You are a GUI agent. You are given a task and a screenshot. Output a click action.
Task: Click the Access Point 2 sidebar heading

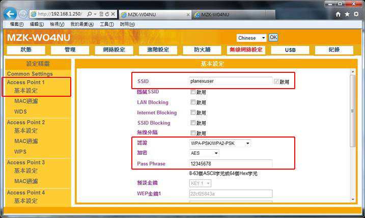tap(26, 122)
